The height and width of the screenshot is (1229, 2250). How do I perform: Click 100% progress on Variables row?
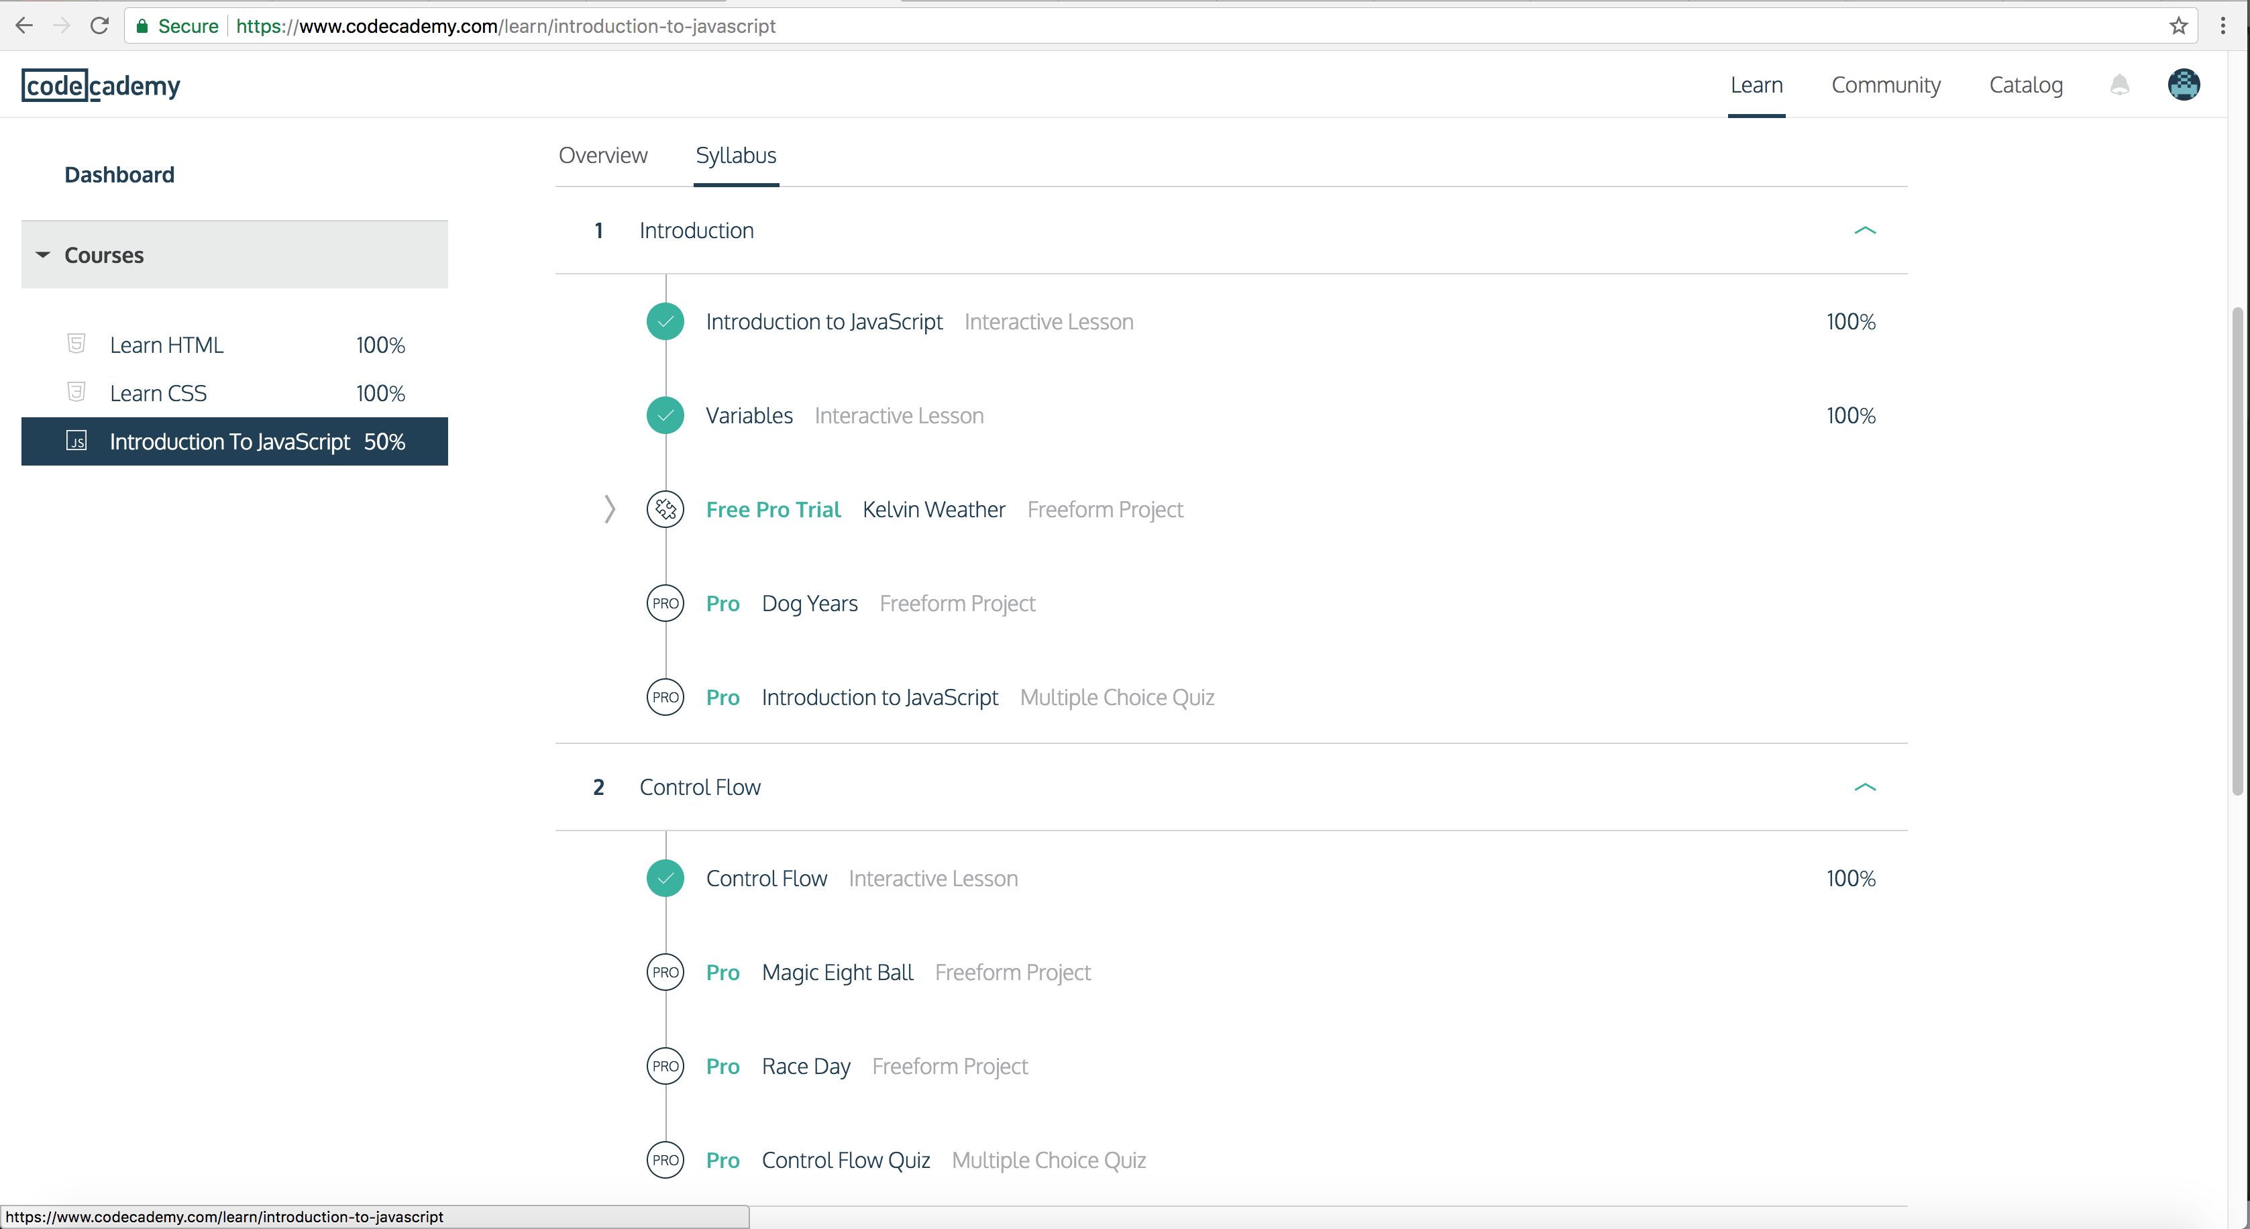pyautogui.click(x=1851, y=416)
